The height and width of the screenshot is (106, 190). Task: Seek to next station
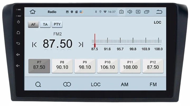click(81, 45)
